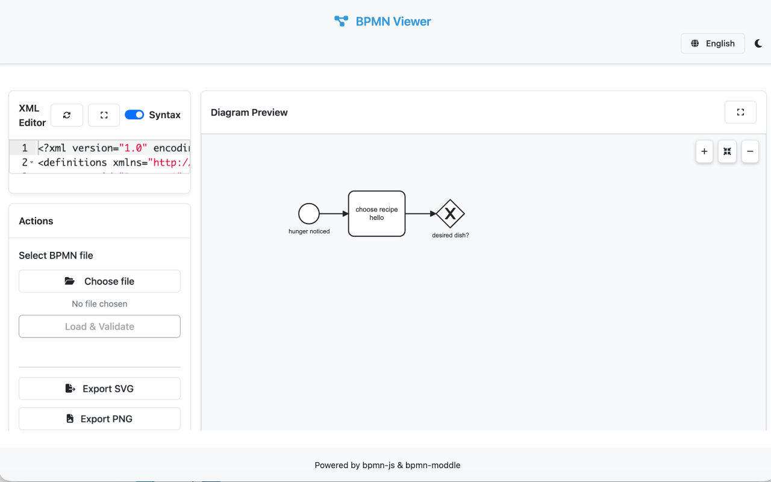Click the BPMN Viewer logo icon
This screenshot has height=482, width=771.
click(341, 22)
